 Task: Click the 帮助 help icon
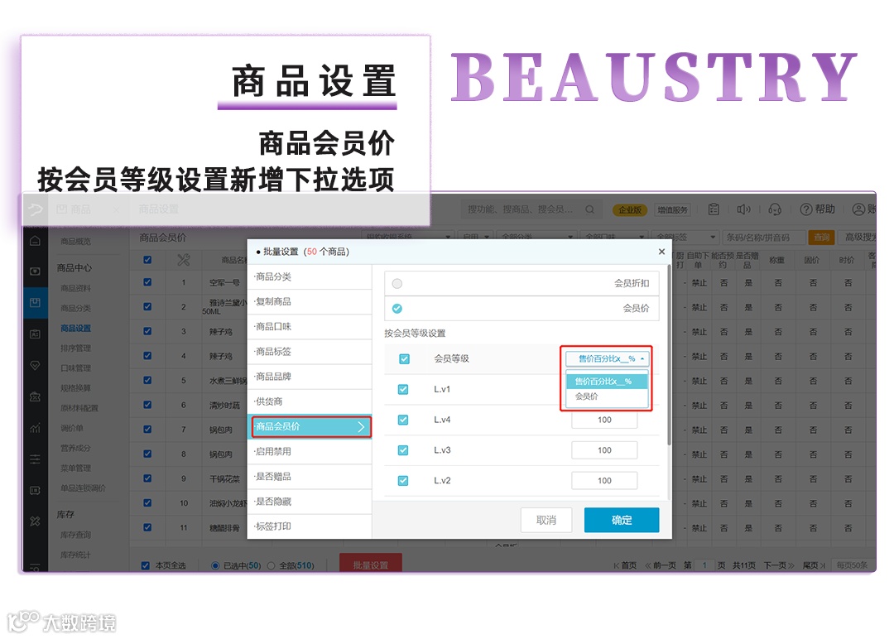pos(817,209)
